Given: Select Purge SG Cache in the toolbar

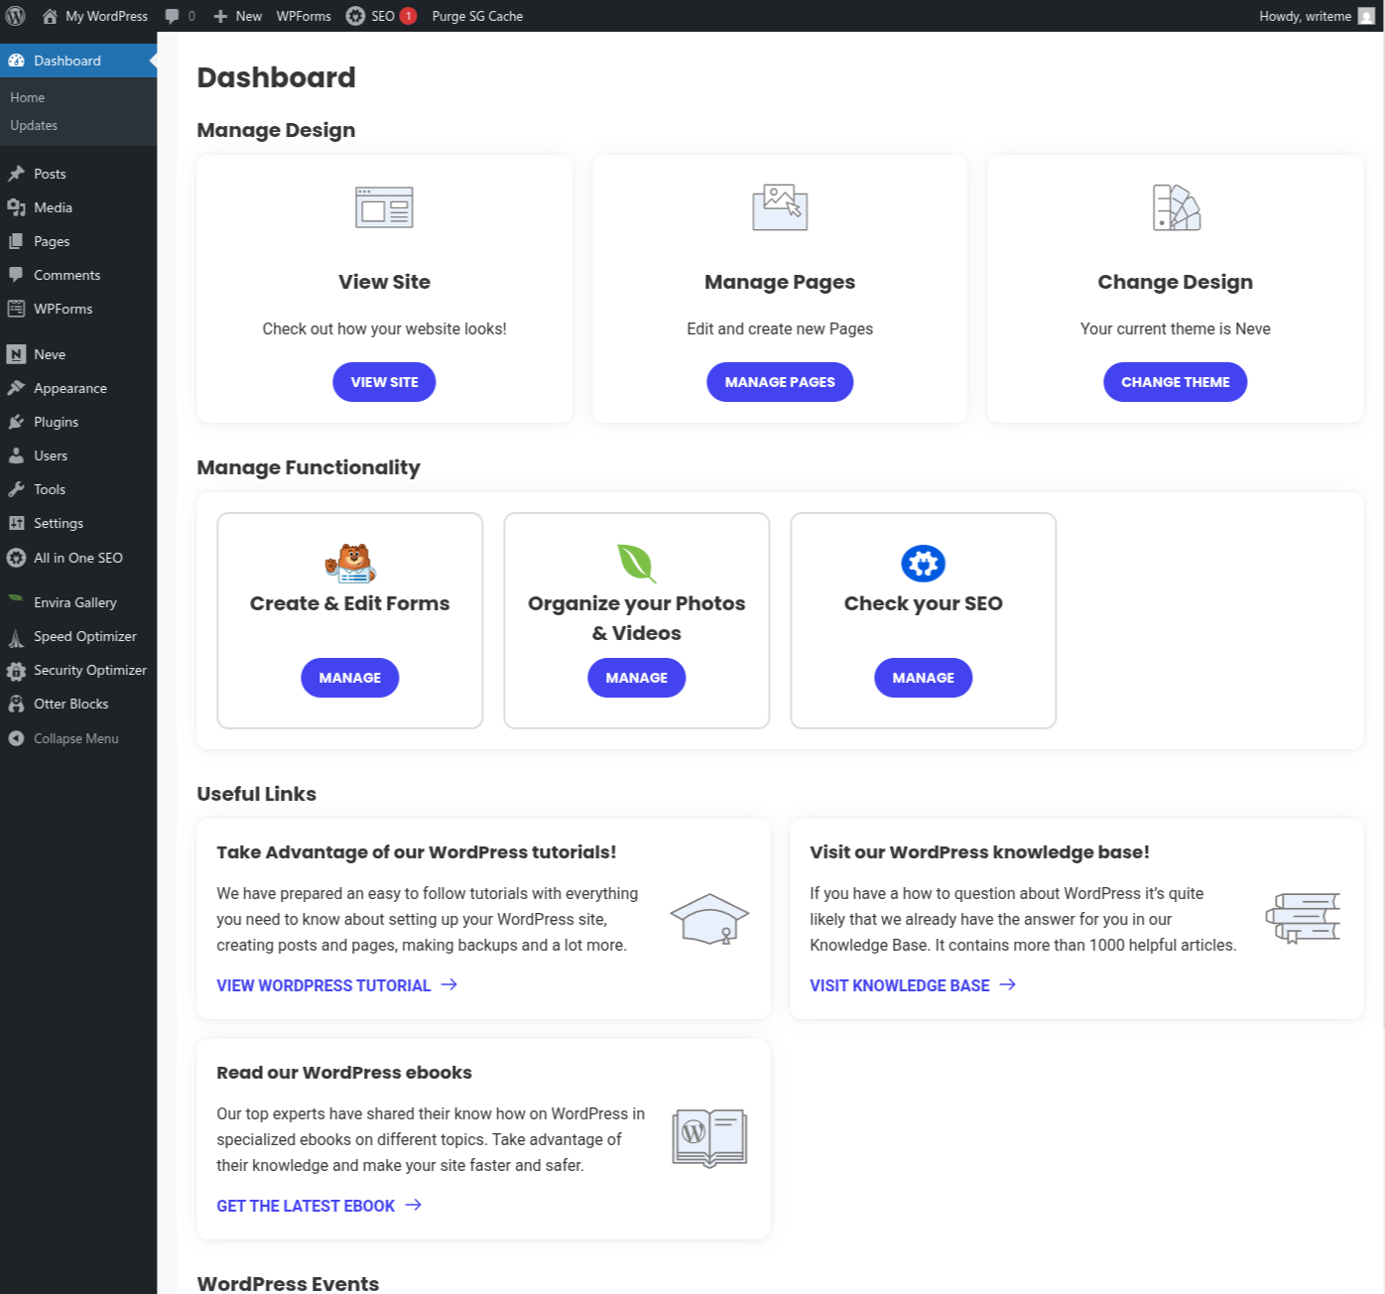Looking at the screenshot, I should click(477, 16).
